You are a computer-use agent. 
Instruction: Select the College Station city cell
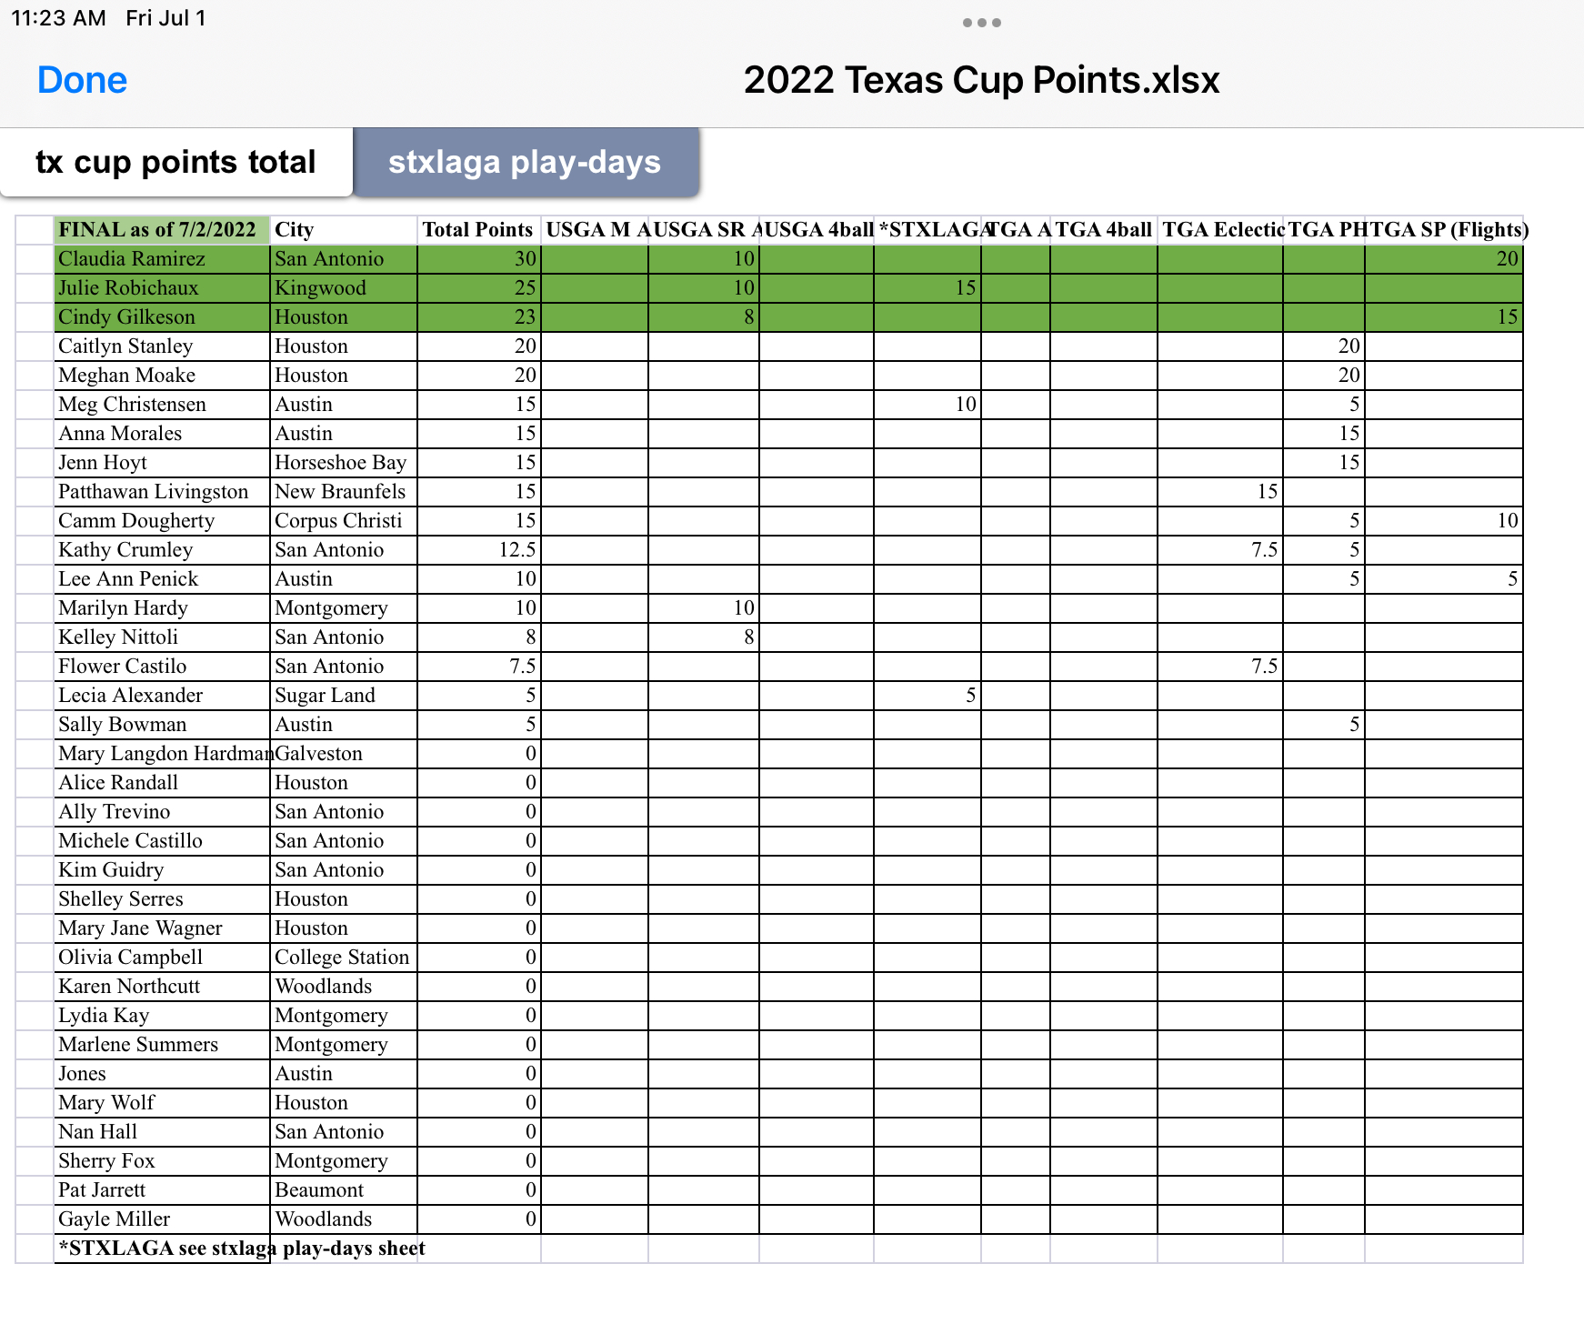[344, 957]
